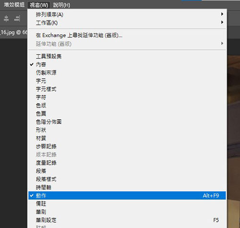This screenshot has height=228, width=240.
Task: Switch to the _16.jpg document tab
Action: point(13,33)
